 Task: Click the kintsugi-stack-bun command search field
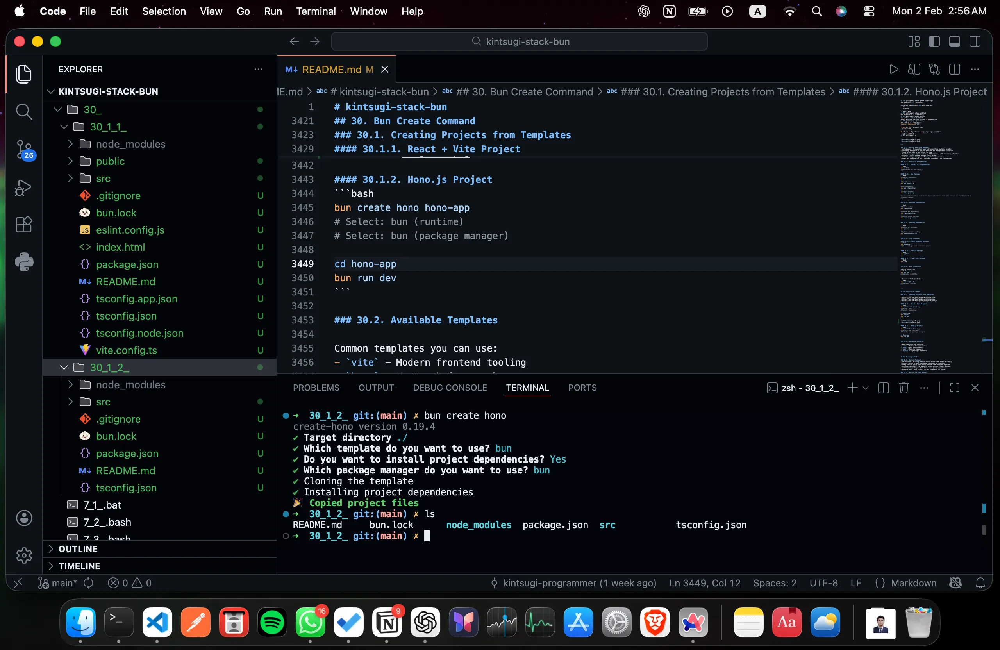pyautogui.click(x=519, y=41)
